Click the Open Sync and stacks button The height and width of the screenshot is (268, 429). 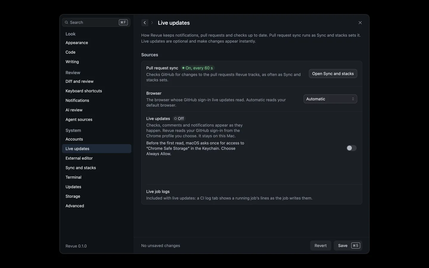(333, 74)
